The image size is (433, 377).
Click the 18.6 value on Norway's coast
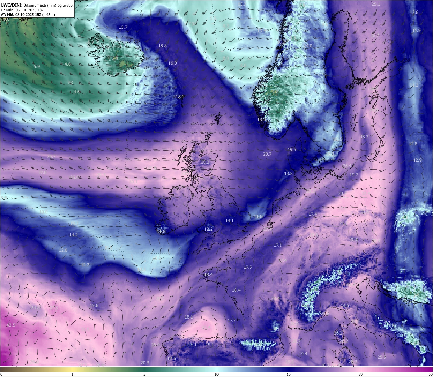(x=261, y=120)
